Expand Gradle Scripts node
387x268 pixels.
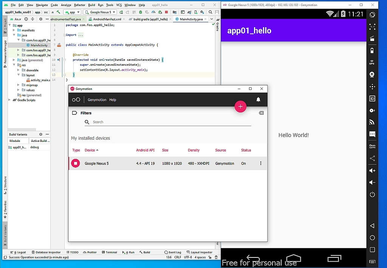tap(10, 100)
